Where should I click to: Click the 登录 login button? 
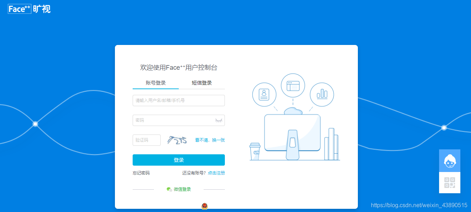pos(179,160)
